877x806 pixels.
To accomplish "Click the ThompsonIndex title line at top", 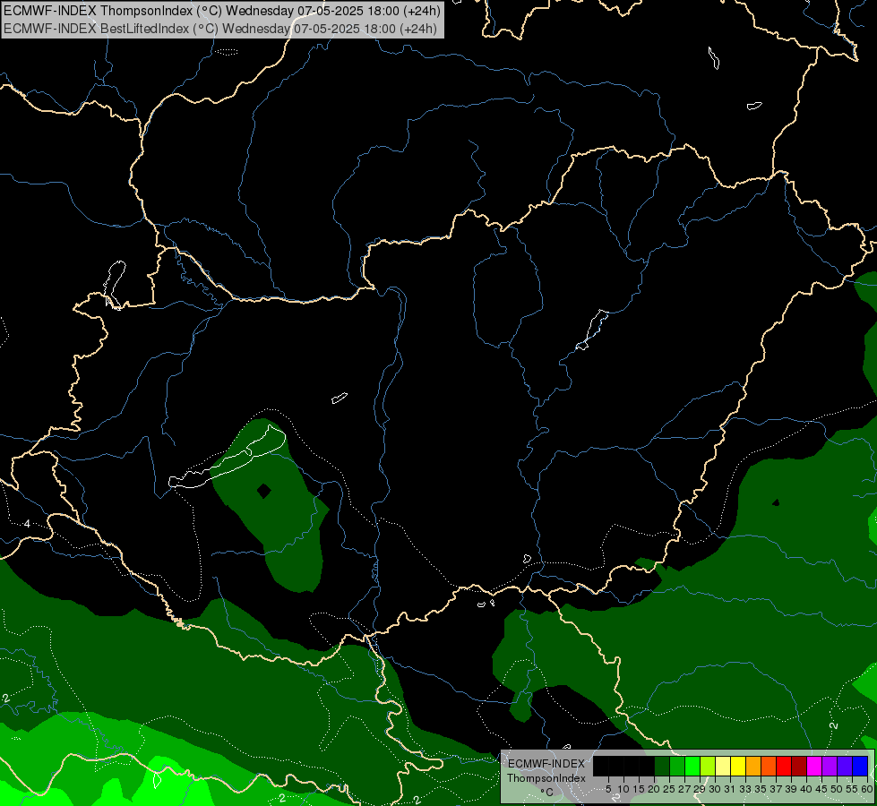I will (x=222, y=11).
